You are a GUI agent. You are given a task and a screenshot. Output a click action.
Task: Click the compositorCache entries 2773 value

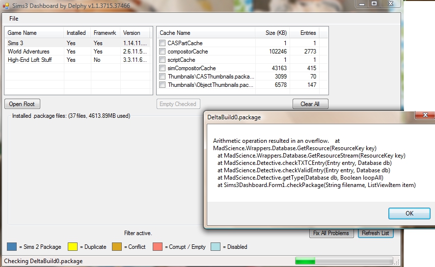pos(310,52)
